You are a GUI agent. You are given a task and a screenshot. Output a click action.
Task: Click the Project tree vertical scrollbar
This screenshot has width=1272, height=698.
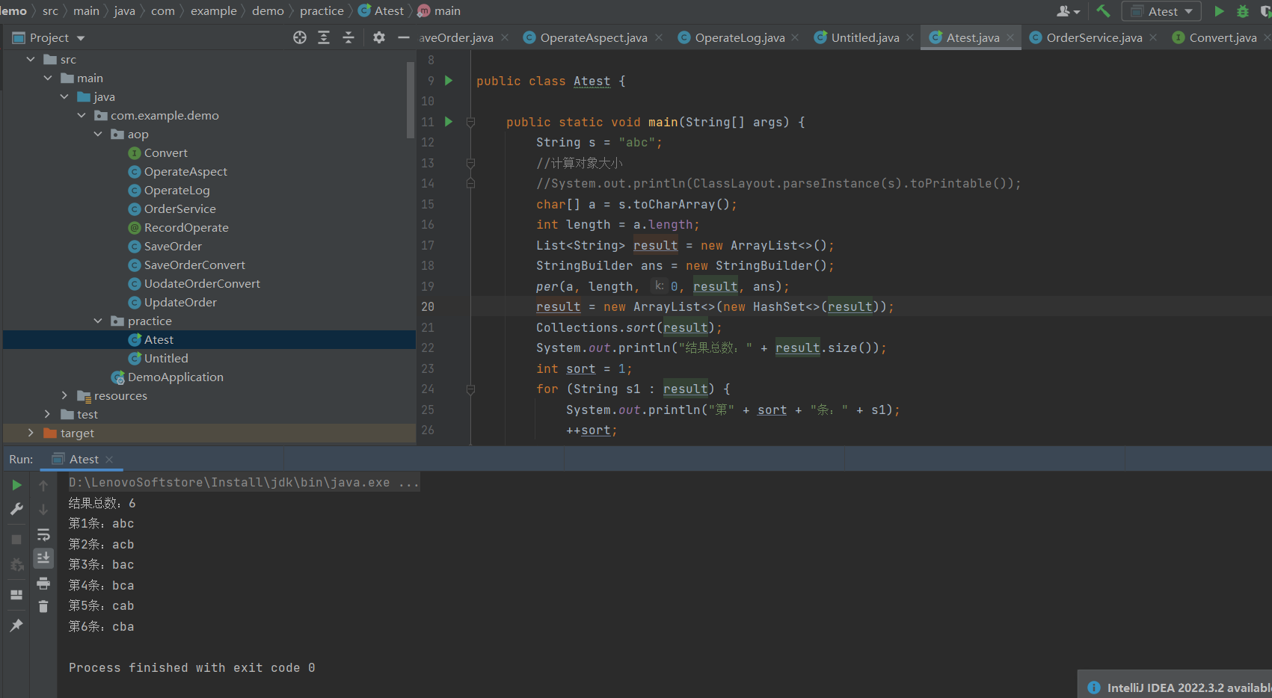[x=411, y=99]
